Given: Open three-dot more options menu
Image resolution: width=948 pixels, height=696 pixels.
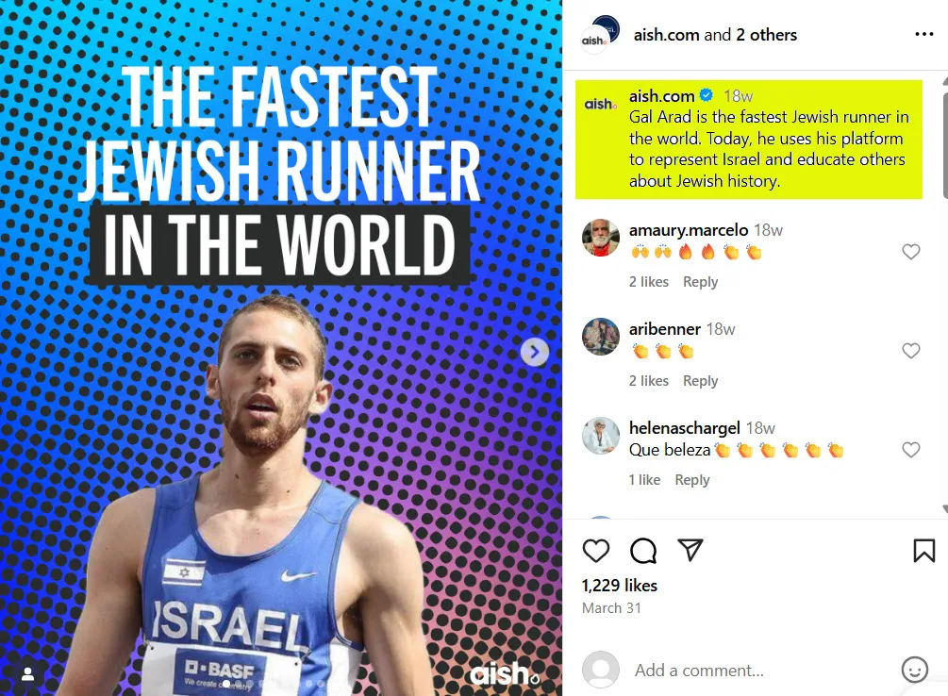Looking at the screenshot, I should click(923, 35).
